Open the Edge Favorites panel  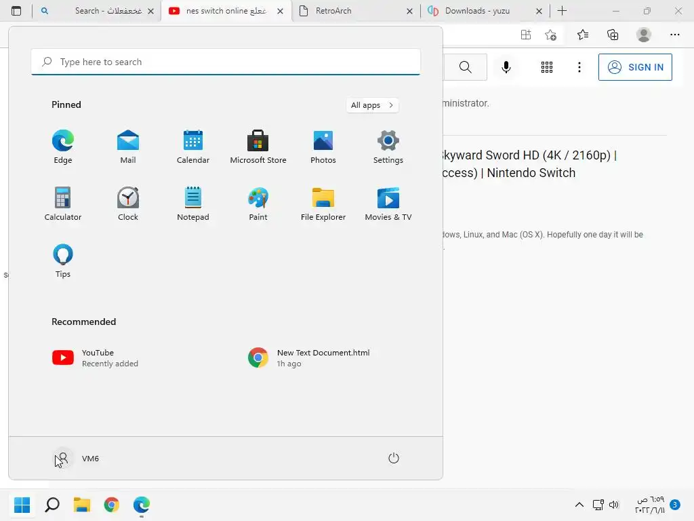(x=582, y=35)
